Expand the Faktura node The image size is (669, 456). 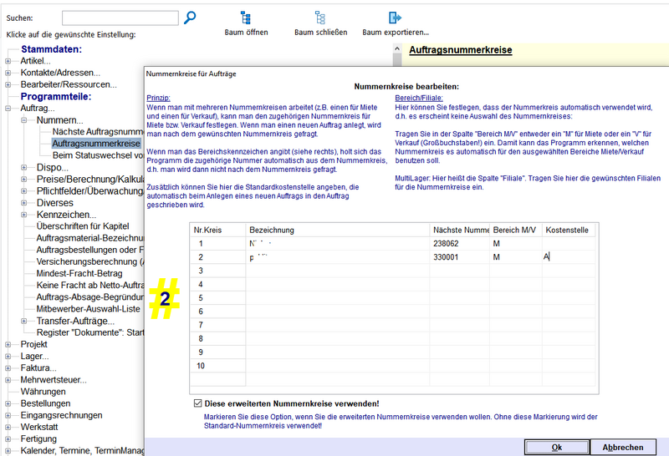[x=8, y=368]
